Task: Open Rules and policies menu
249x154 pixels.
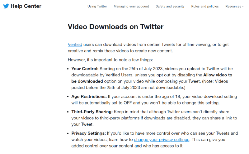Action: (205, 6)
